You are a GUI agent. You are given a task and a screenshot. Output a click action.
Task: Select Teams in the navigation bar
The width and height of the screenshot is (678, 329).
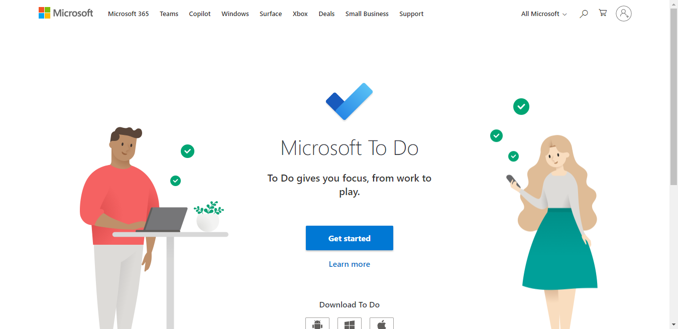[x=169, y=14]
